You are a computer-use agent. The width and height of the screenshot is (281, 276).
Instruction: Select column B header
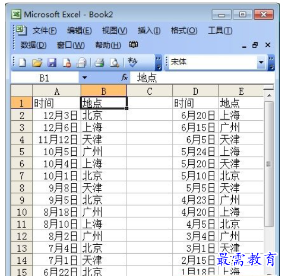click(104, 91)
